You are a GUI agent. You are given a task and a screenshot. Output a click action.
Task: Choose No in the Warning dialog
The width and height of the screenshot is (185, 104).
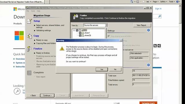(115, 69)
